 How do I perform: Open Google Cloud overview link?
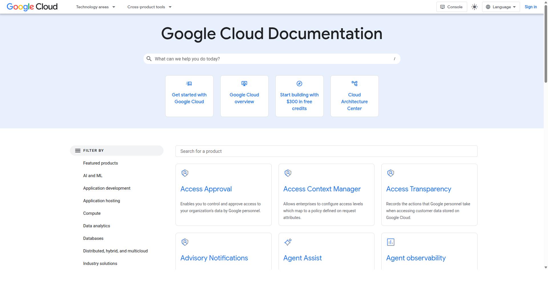click(x=244, y=98)
